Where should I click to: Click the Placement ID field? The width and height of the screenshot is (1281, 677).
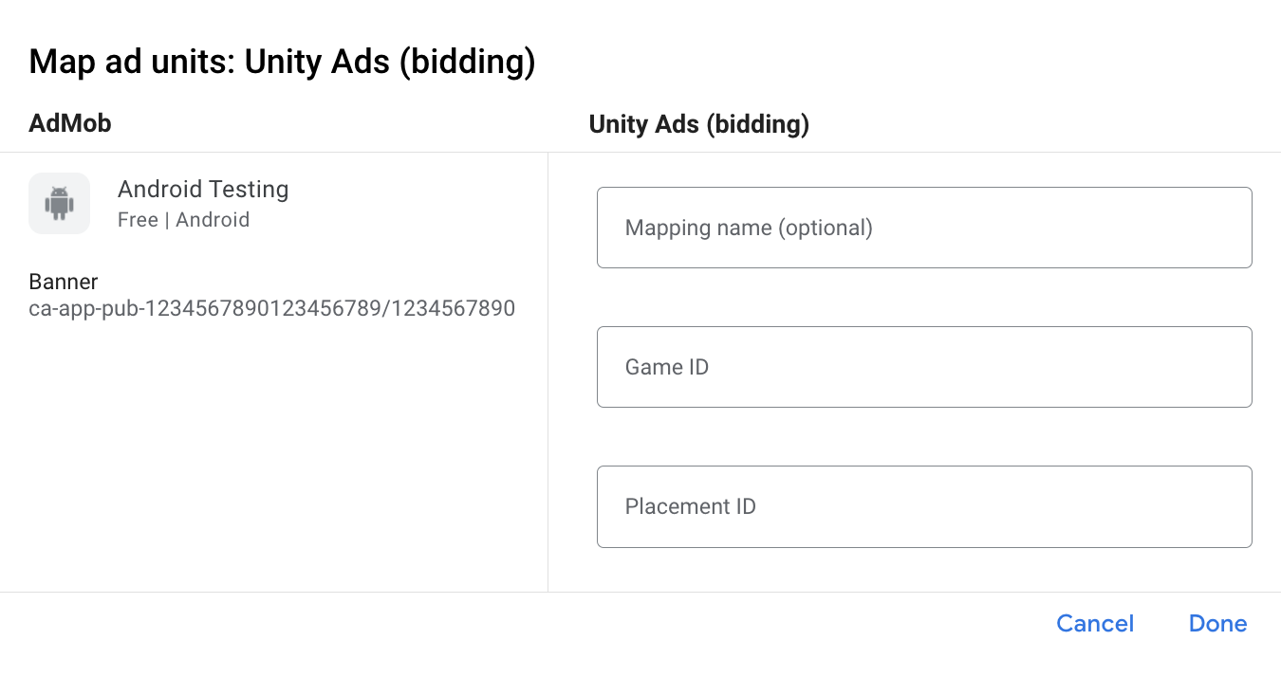pos(923,506)
